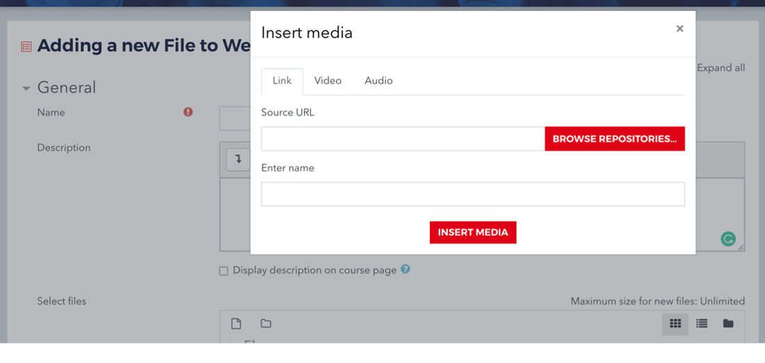Click the red required icon beside Name
This screenshot has height=363, width=765.
(x=188, y=112)
